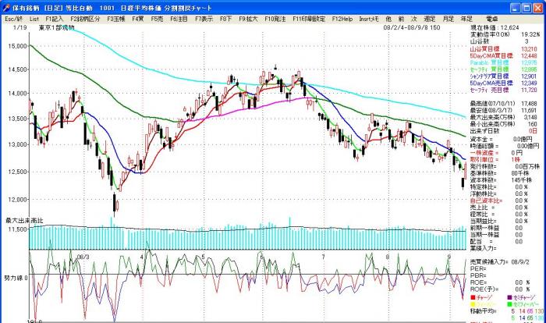
Task: Open F11印刷設定 print settings
Action: click(309, 20)
